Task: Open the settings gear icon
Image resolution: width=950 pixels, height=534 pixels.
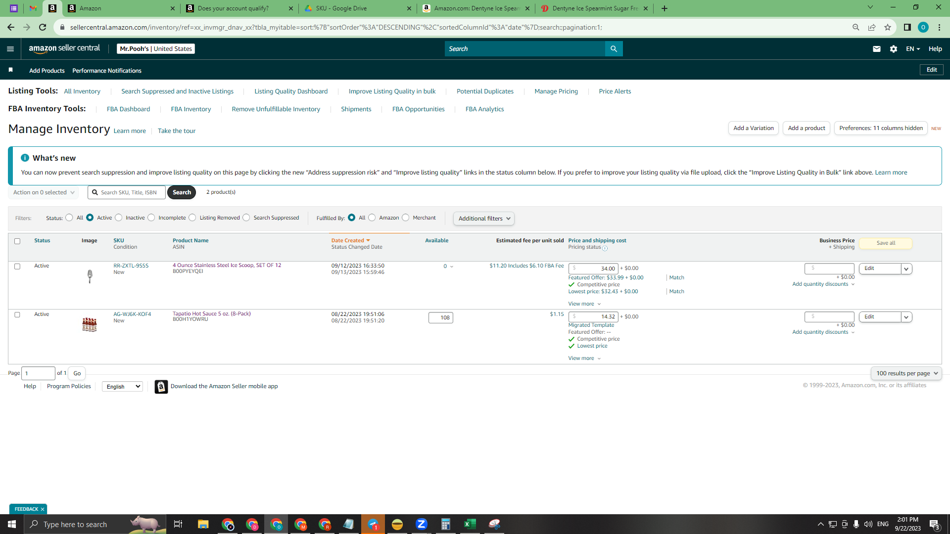Action: coord(893,48)
